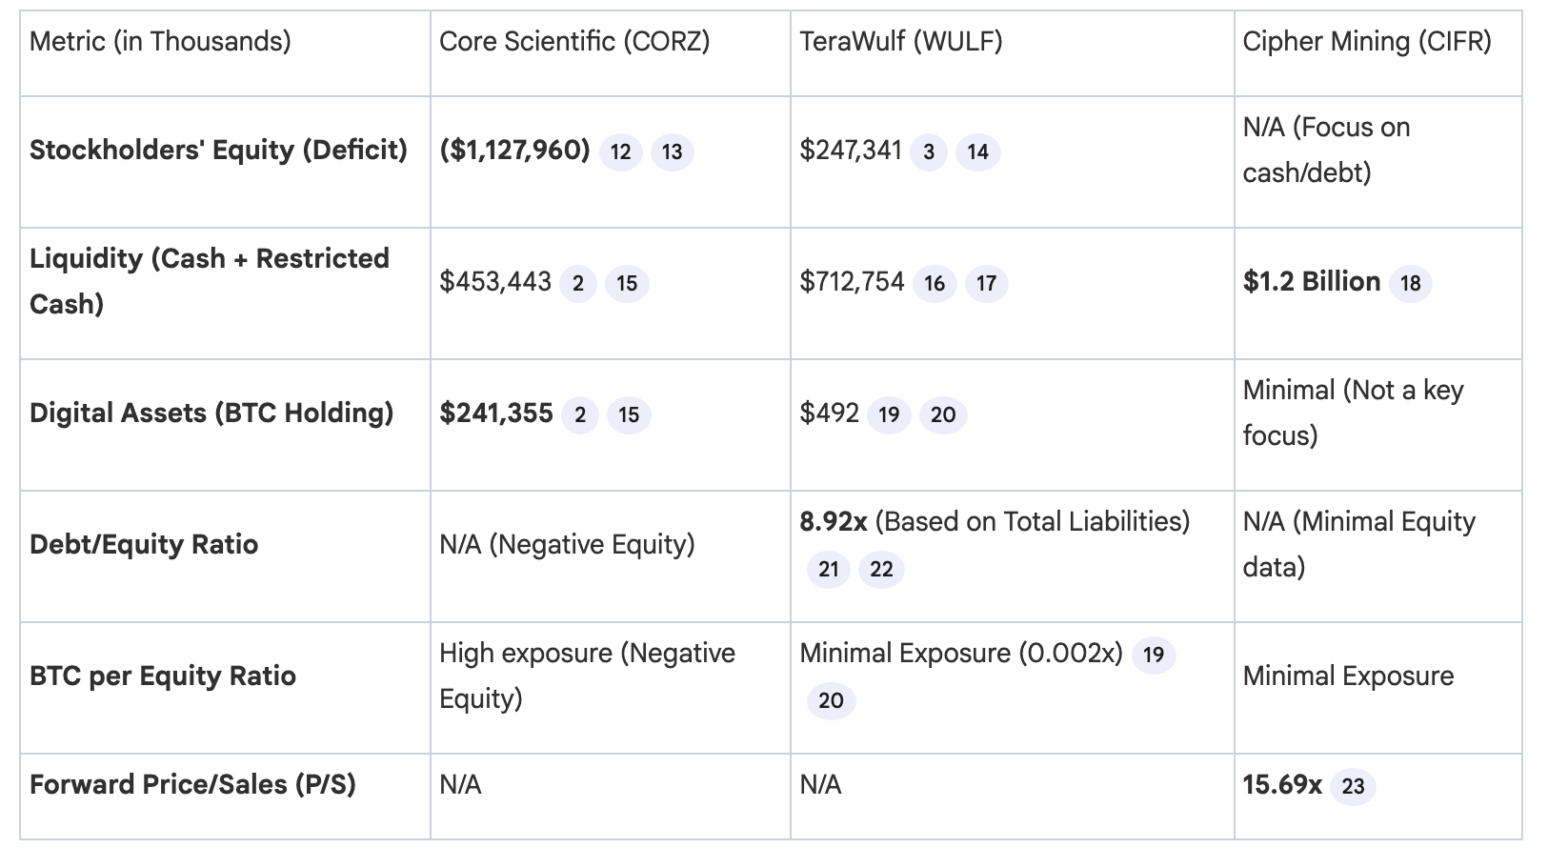Open citation 23 beside 15.69x
The height and width of the screenshot is (868, 1548).
click(x=1353, y=786)
